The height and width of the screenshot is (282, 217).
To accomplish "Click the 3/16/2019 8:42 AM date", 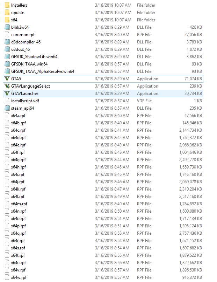I will [x=112, y=138].
